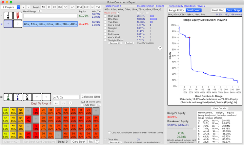
Task: Switch to Range Editor tab
Action: [177, 10]
